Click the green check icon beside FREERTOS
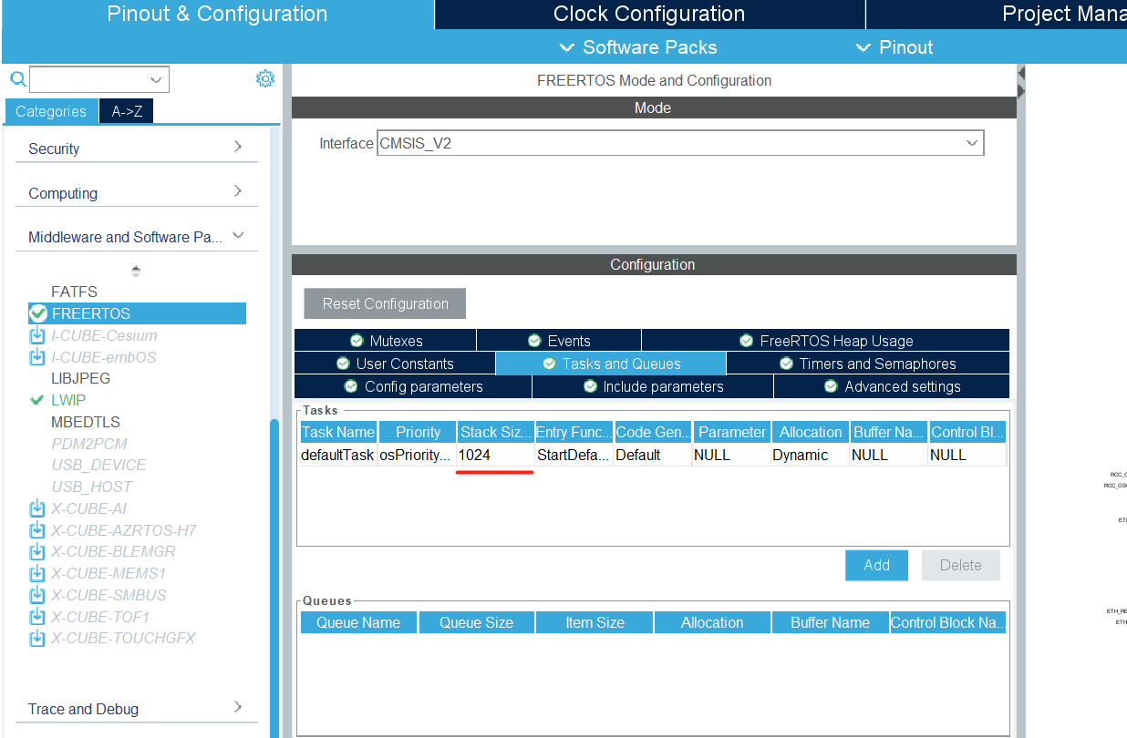1127x738 pixels. tap(38, 313)
